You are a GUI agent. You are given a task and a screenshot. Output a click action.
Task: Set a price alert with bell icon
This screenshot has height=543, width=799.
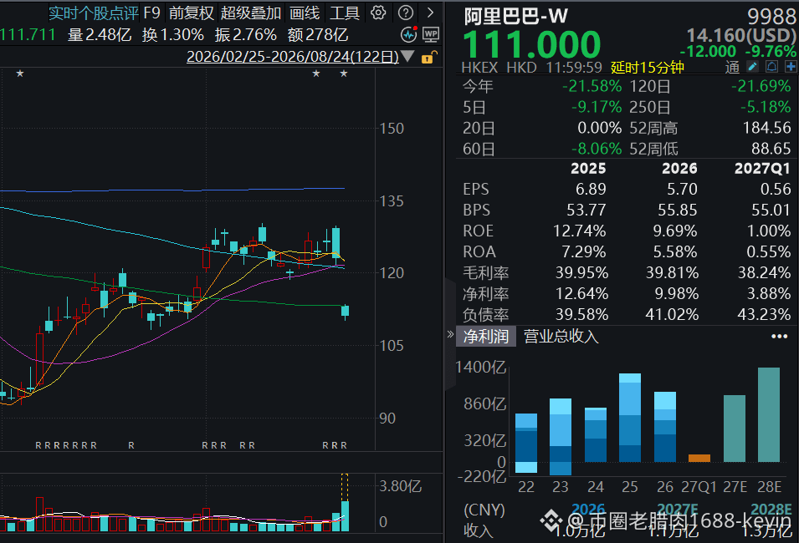(x=771, y=67)
